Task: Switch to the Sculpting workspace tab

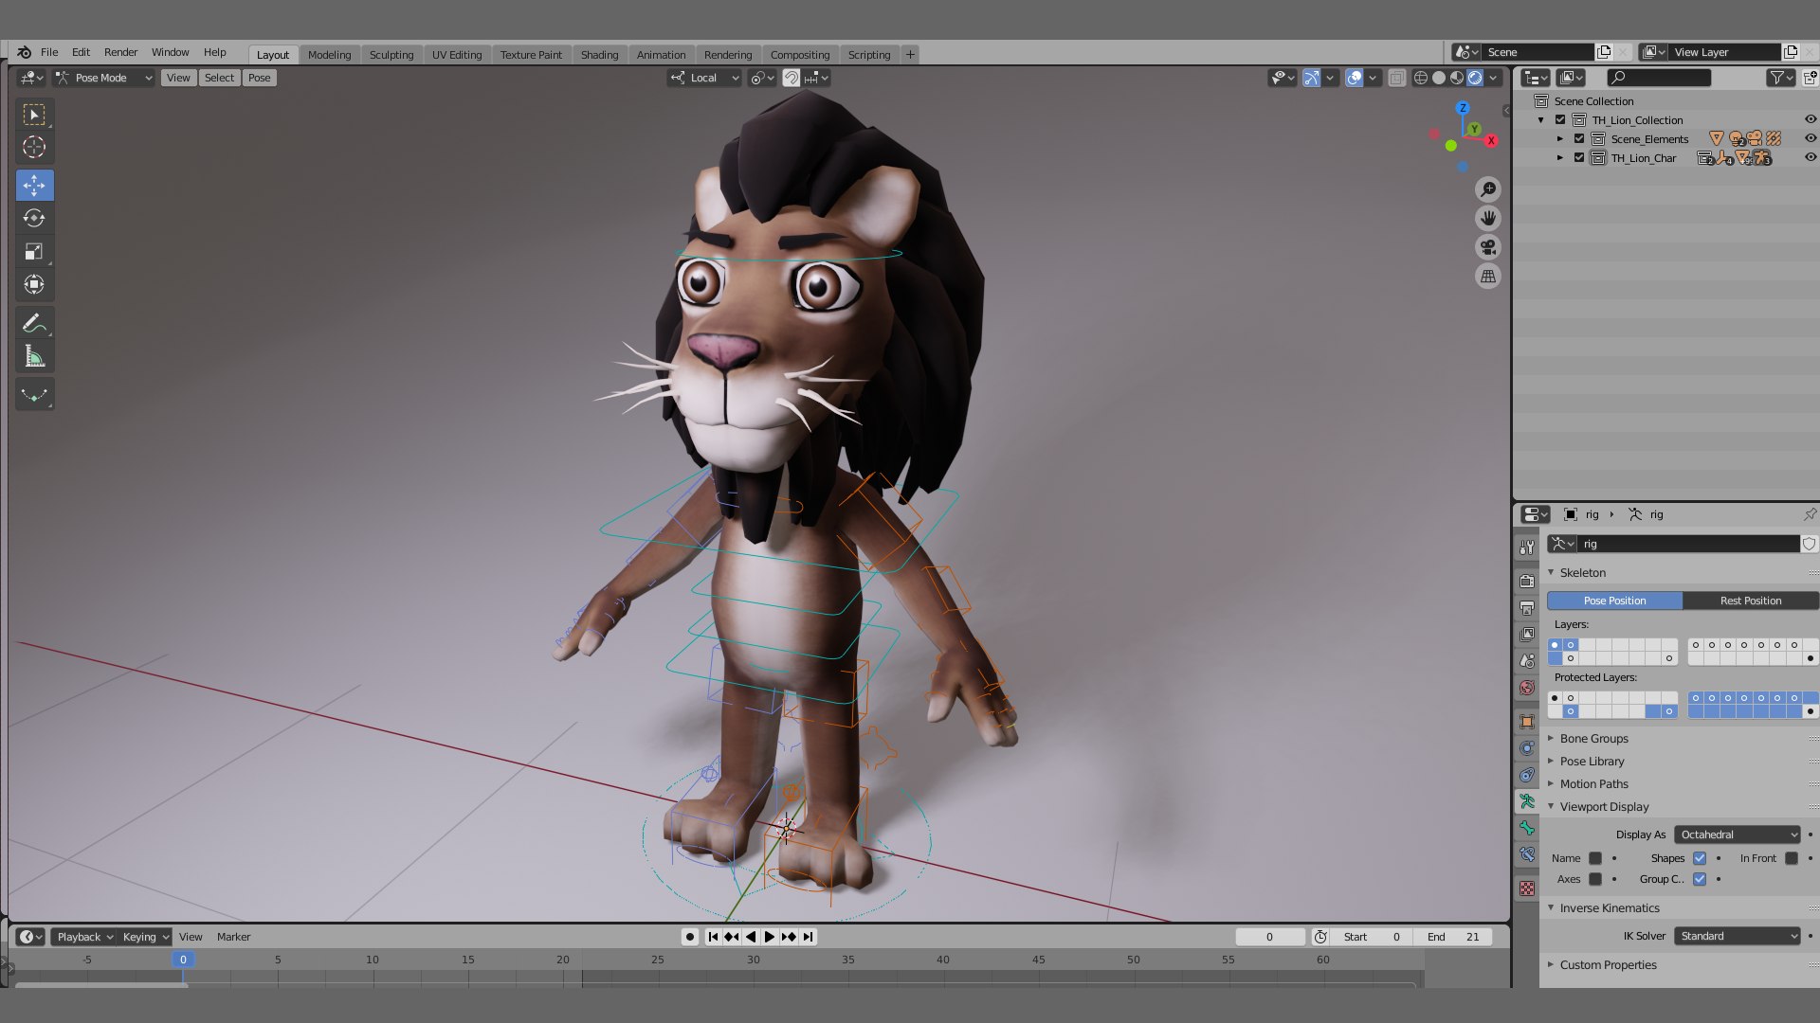Action: (x=391, y=55)
